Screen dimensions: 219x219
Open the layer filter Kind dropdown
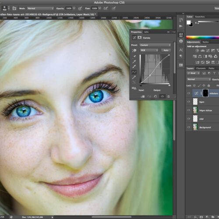[193, 73]
